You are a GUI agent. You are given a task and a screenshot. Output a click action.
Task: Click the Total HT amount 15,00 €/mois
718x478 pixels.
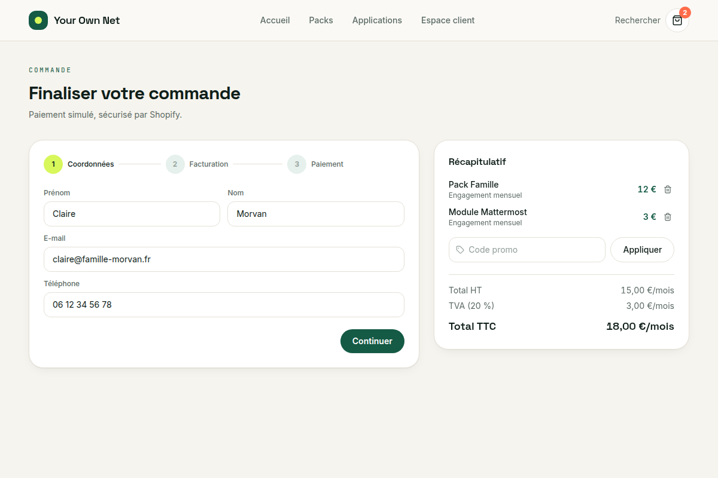tap(647, 290)
